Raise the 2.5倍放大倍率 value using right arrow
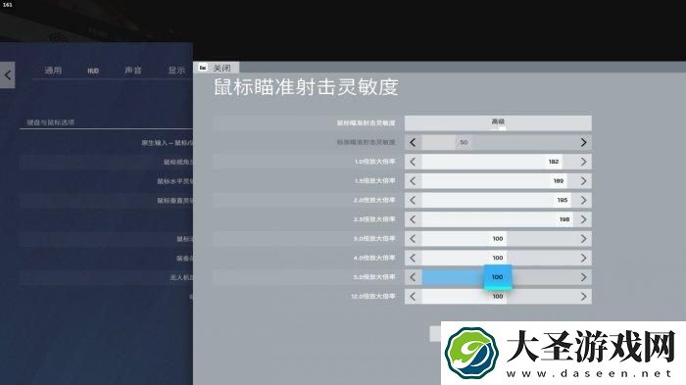 [583, 219]
